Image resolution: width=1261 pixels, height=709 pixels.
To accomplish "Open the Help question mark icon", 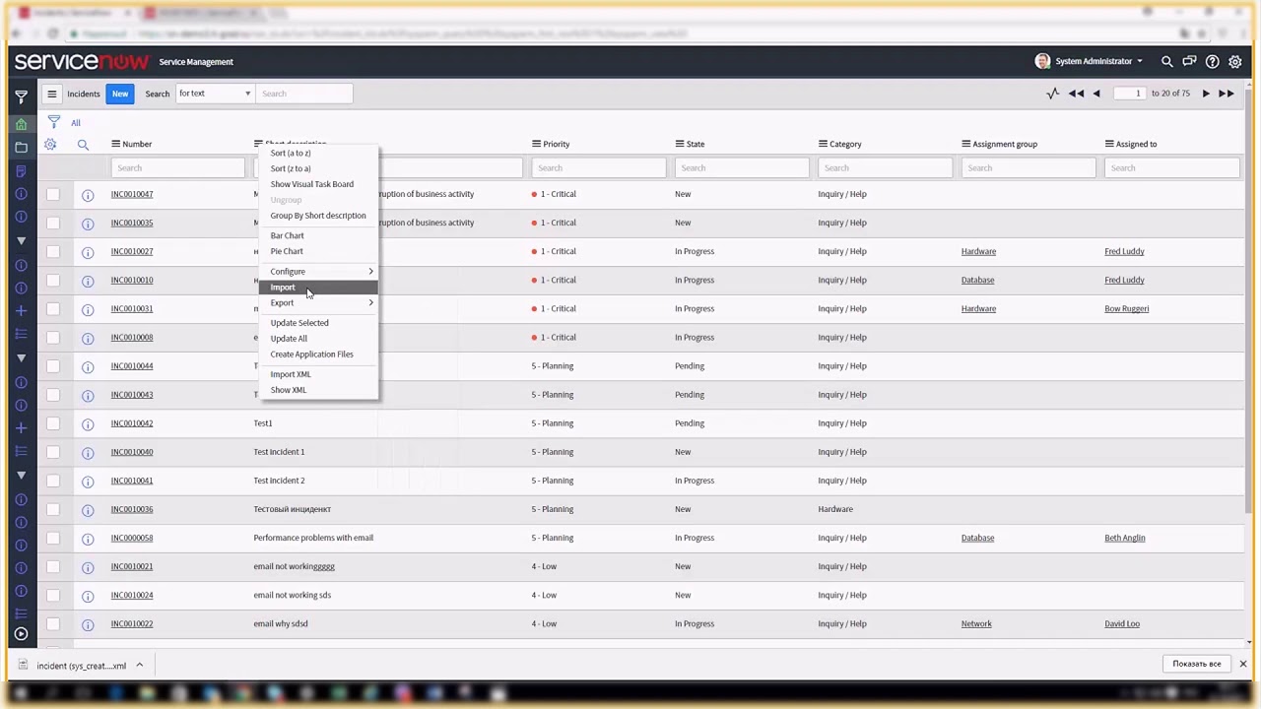I will (1213, 61).
